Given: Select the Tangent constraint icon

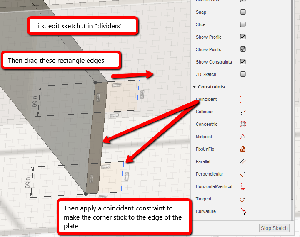Looking at the screenshot, I should 242,199.
